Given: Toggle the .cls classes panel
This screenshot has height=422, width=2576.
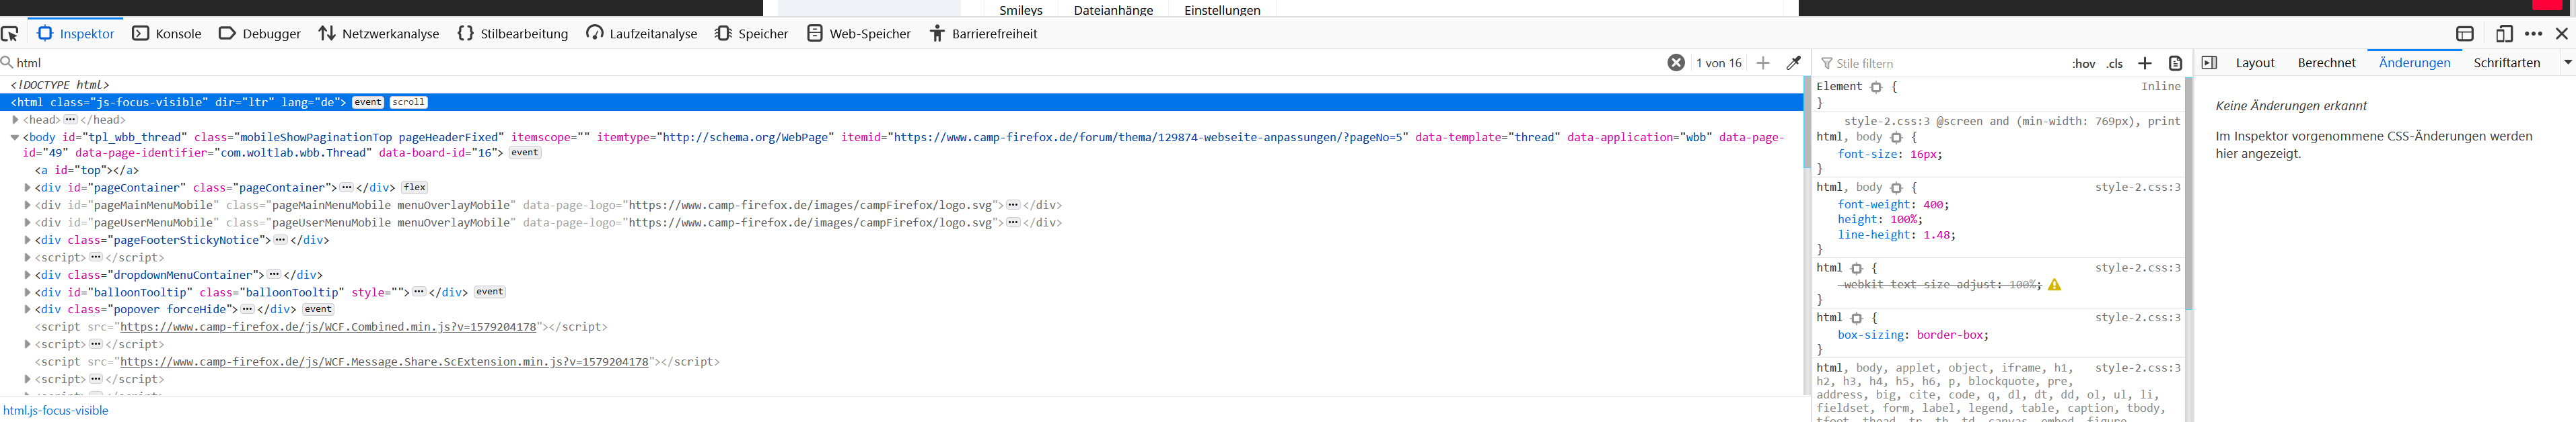Looking at the screenshot, I should 2115,64.
